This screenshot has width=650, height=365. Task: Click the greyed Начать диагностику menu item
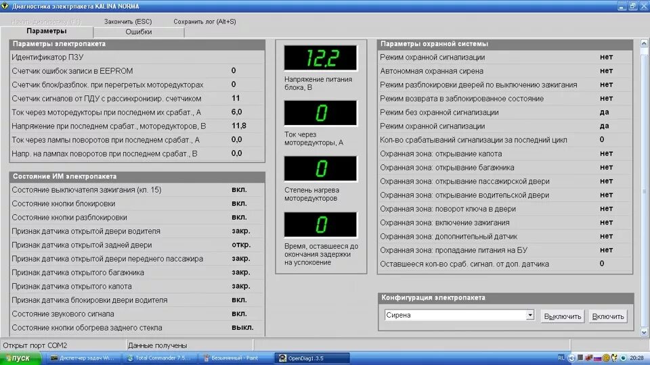46,22
